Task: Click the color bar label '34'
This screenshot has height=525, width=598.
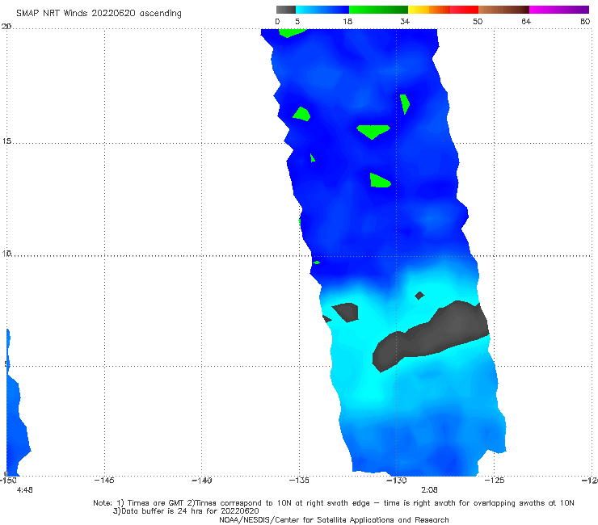Action: pos(405,21)
